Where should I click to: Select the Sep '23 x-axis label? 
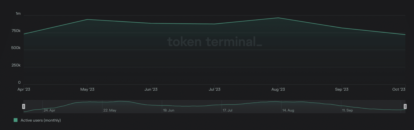(x=341, y=89)
